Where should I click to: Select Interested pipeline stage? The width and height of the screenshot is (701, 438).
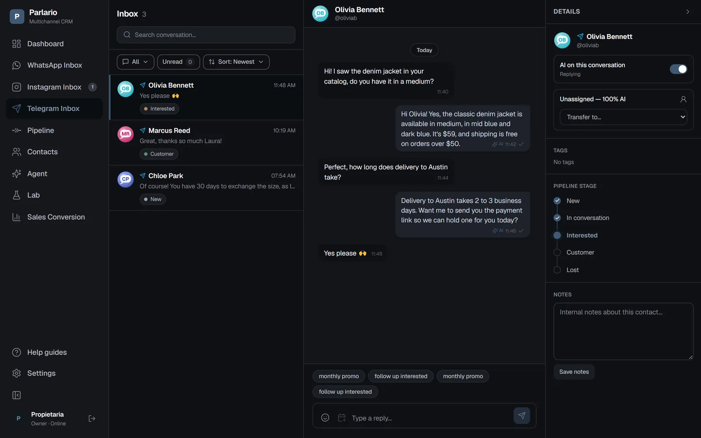tap(576, 235)
